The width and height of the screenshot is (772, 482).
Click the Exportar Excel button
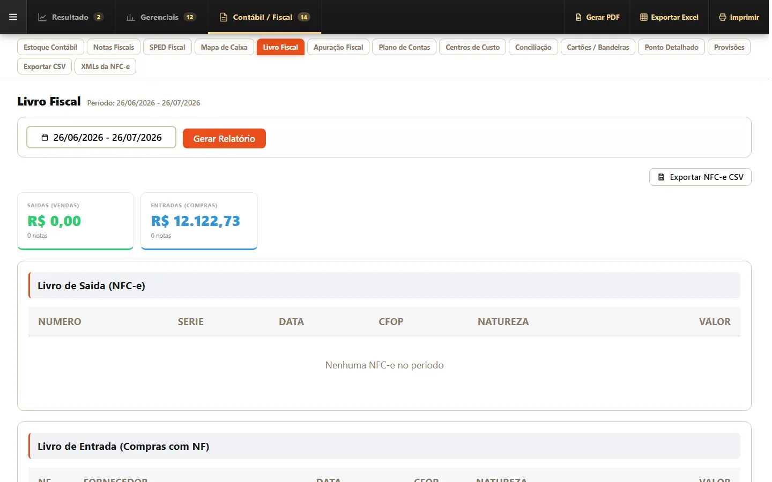click(x=669, y=17)
